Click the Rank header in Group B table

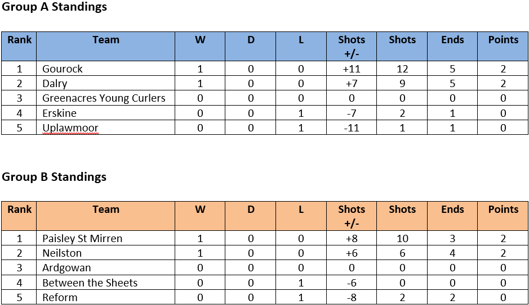tap(20, 210)
